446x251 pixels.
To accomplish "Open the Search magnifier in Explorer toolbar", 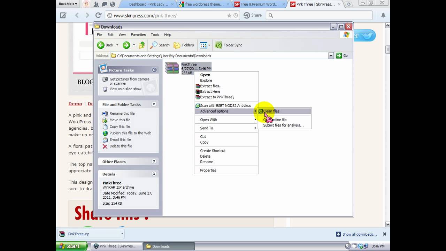I will pyautogui.click(x=154, y=45).
